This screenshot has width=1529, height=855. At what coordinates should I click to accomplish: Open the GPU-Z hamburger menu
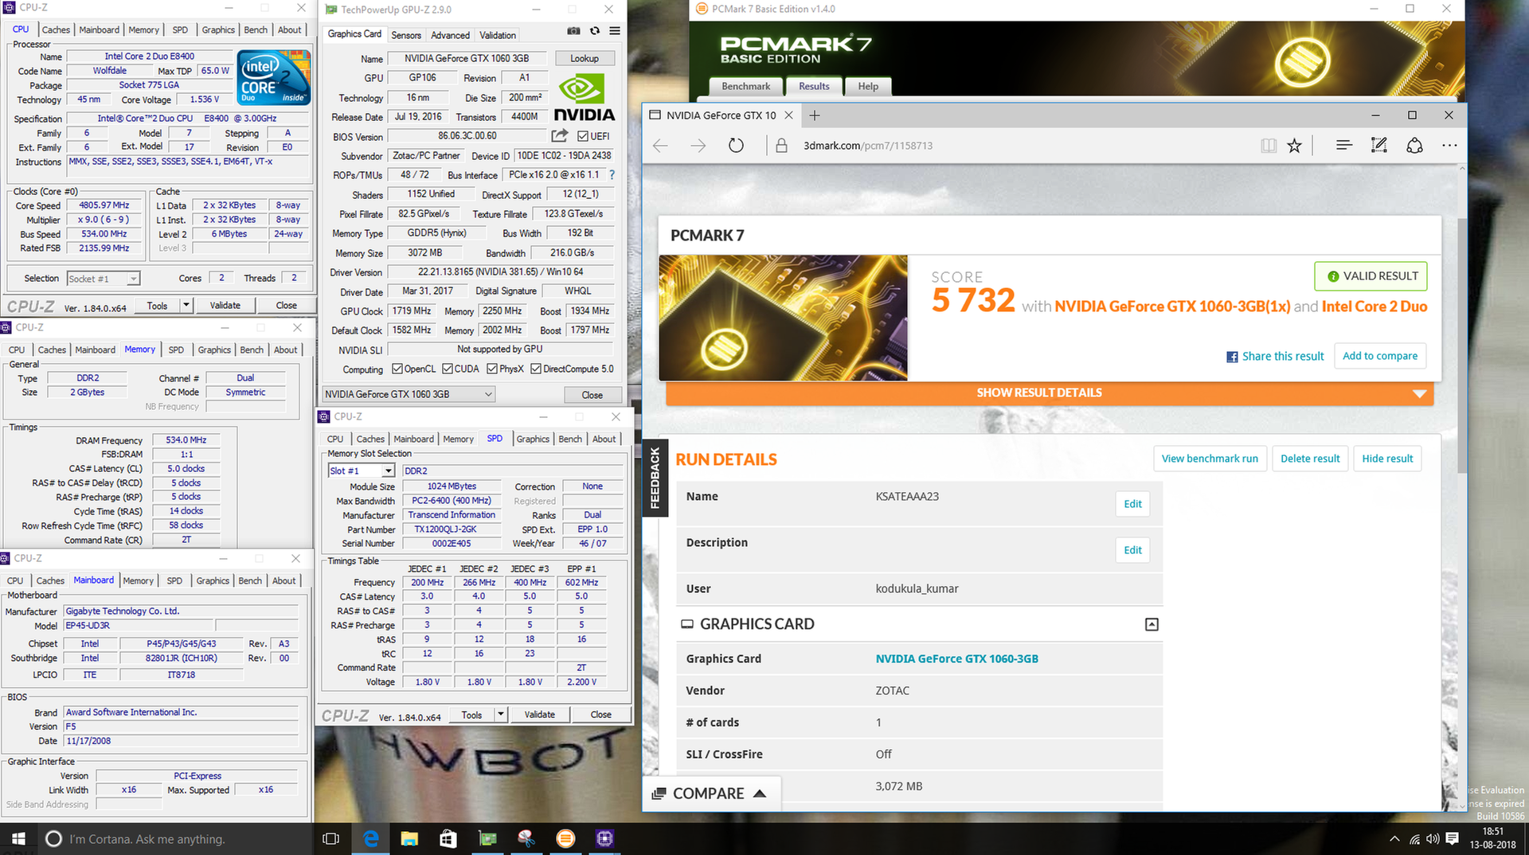615,31
